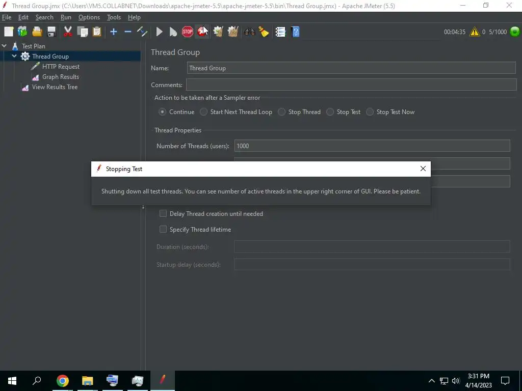Click the New test plan icon

click(x=9, y=32)
